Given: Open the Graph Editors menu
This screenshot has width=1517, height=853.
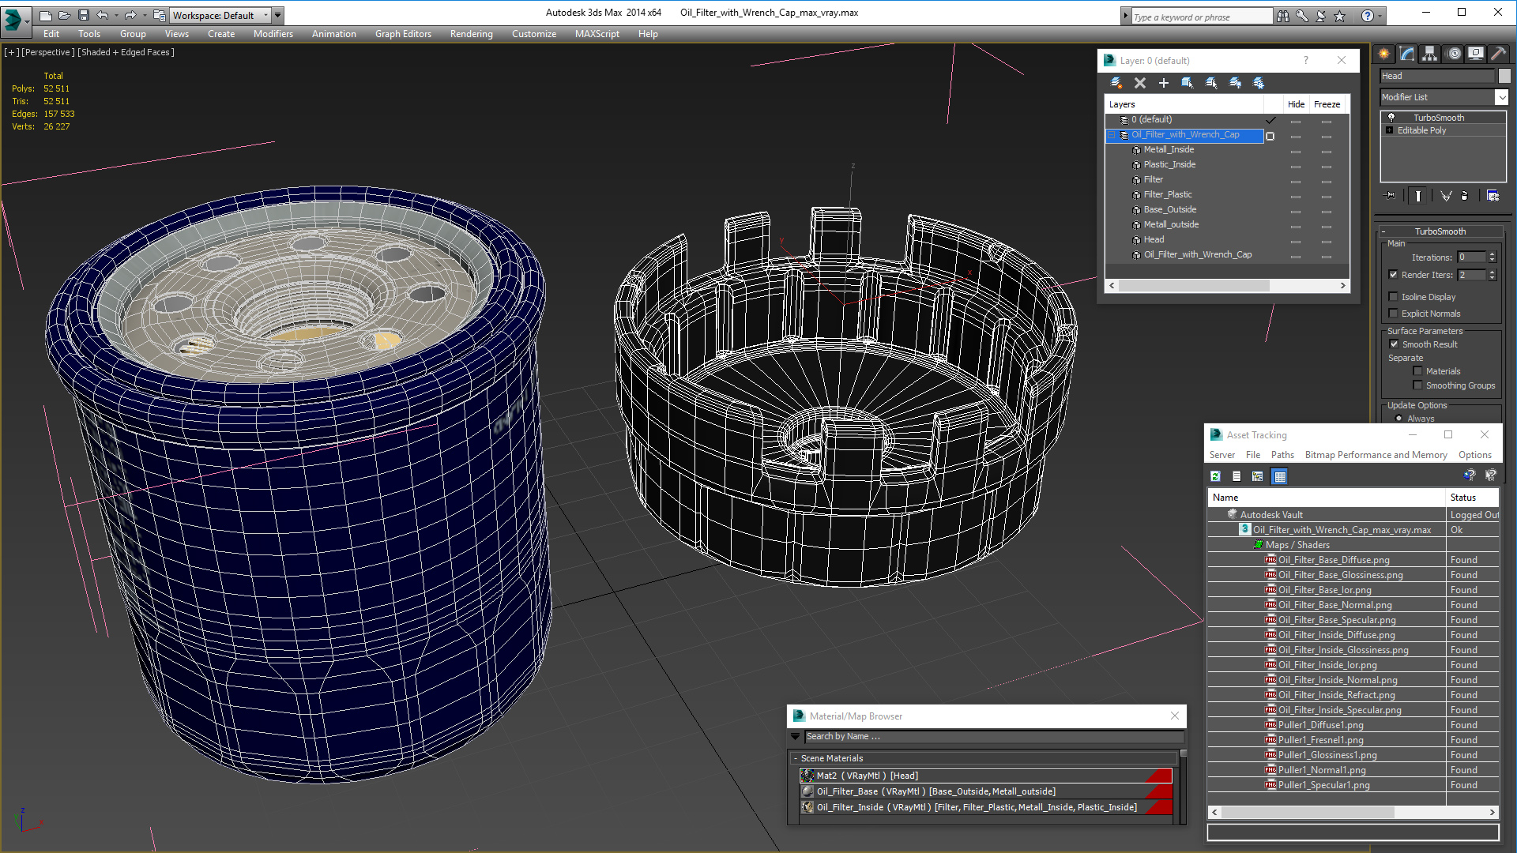Looking at the screenshot, I should (x=403, y=34).
